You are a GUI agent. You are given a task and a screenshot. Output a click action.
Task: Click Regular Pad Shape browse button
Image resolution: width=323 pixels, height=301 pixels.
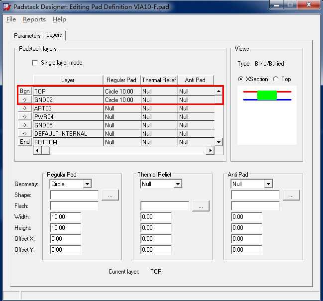(x=110, y=195)
